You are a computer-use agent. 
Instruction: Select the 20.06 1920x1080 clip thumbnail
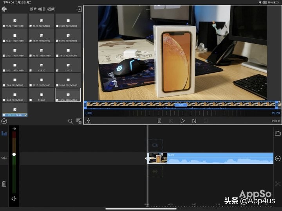point(68,80)
